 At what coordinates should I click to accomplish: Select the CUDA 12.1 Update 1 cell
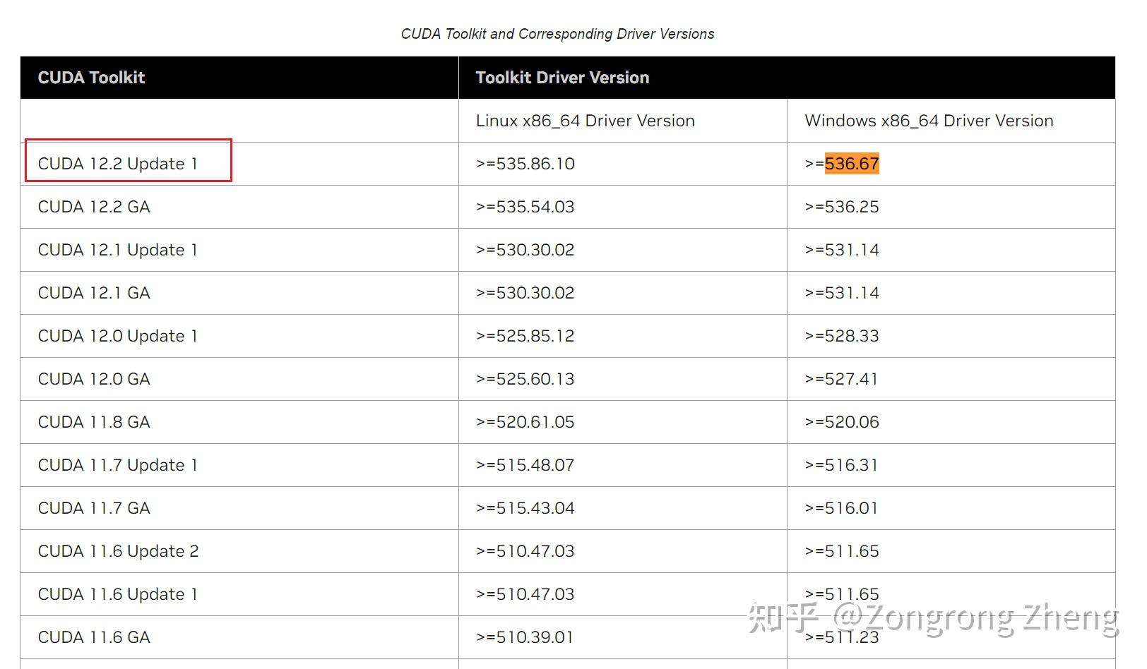[118, 250]
